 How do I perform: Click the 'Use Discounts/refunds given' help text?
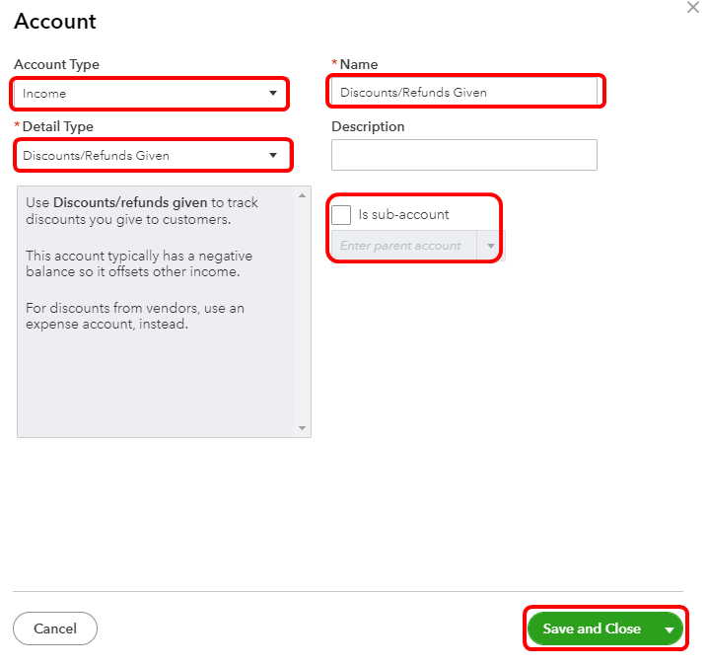142,211
